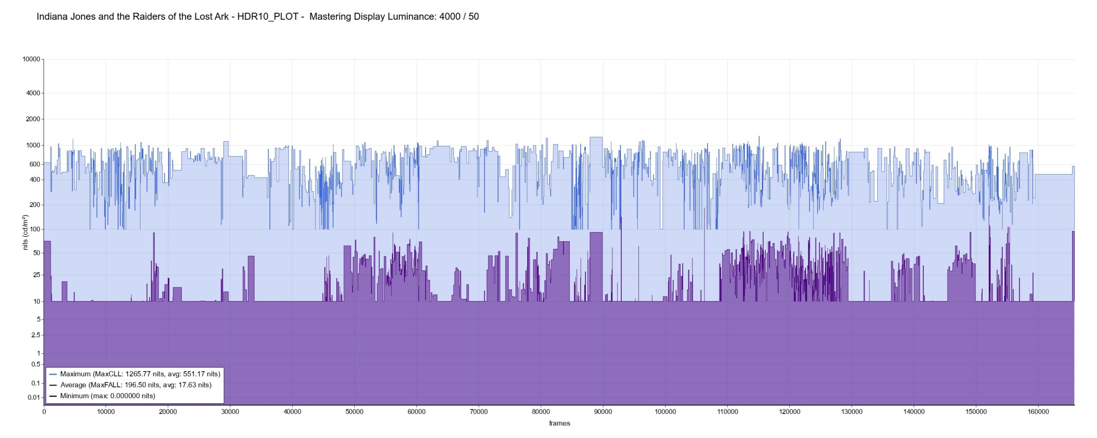Click the 400 y-axis tick label
1097x438 pixels.
click(x=35, y=180)
